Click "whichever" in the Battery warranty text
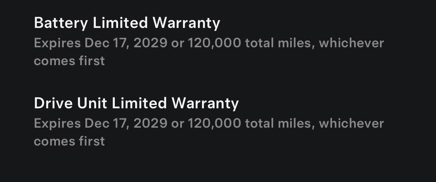 coord(351,43)
